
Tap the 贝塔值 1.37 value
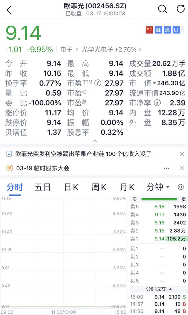coord(54,133)
